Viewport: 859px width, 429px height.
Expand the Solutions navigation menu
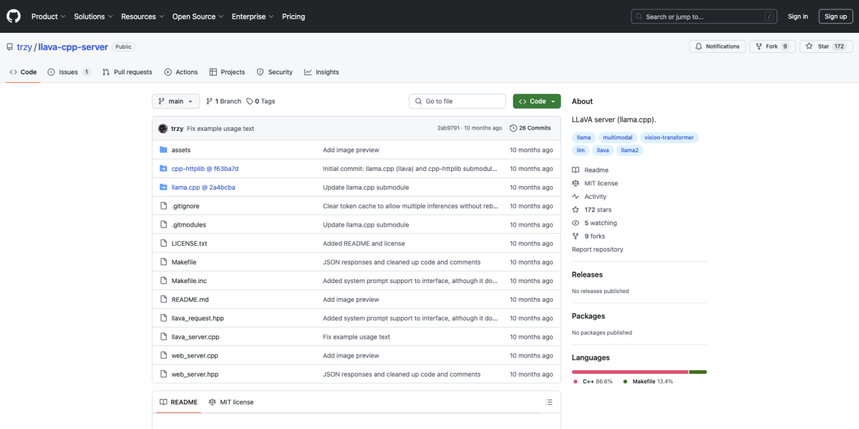[93, 16]
